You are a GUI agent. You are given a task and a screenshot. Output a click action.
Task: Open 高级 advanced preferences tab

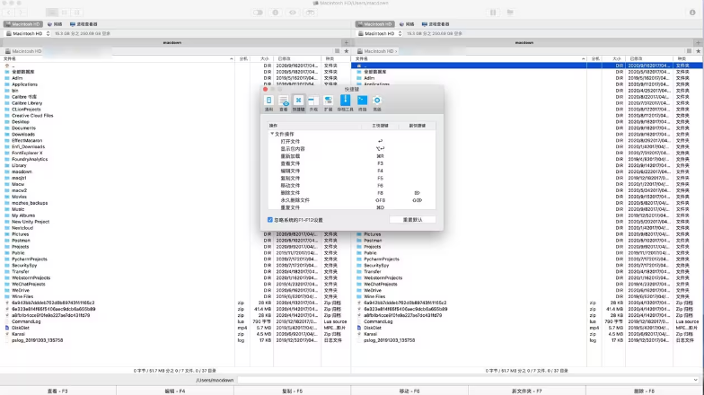coord(377,102)
